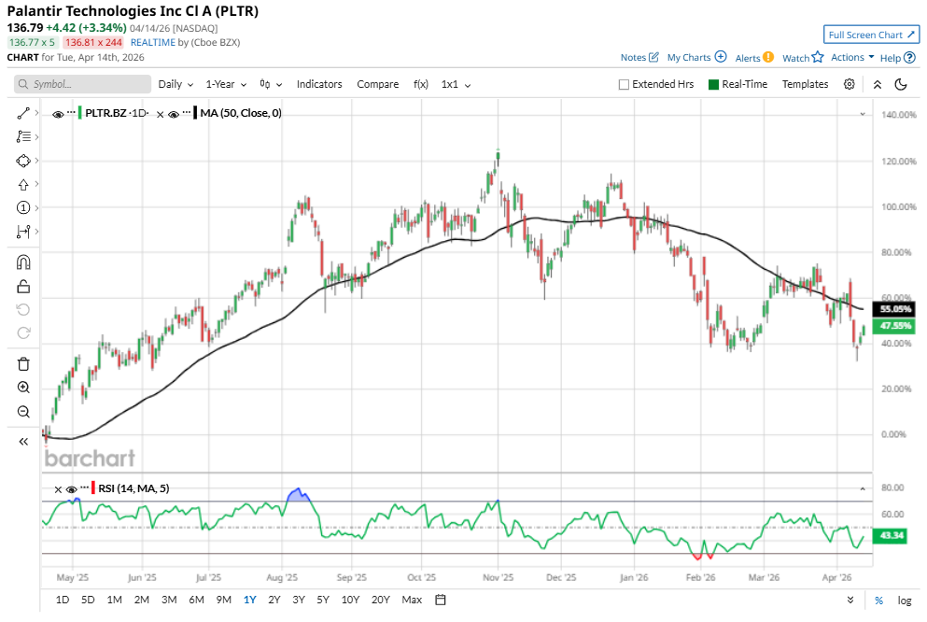This screenshot has width=927, height=622.
Task: Open the My Charts link
Action: point(695,57)
